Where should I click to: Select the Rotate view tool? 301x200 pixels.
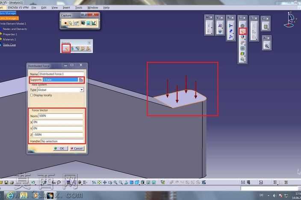(x=110, y=183)
